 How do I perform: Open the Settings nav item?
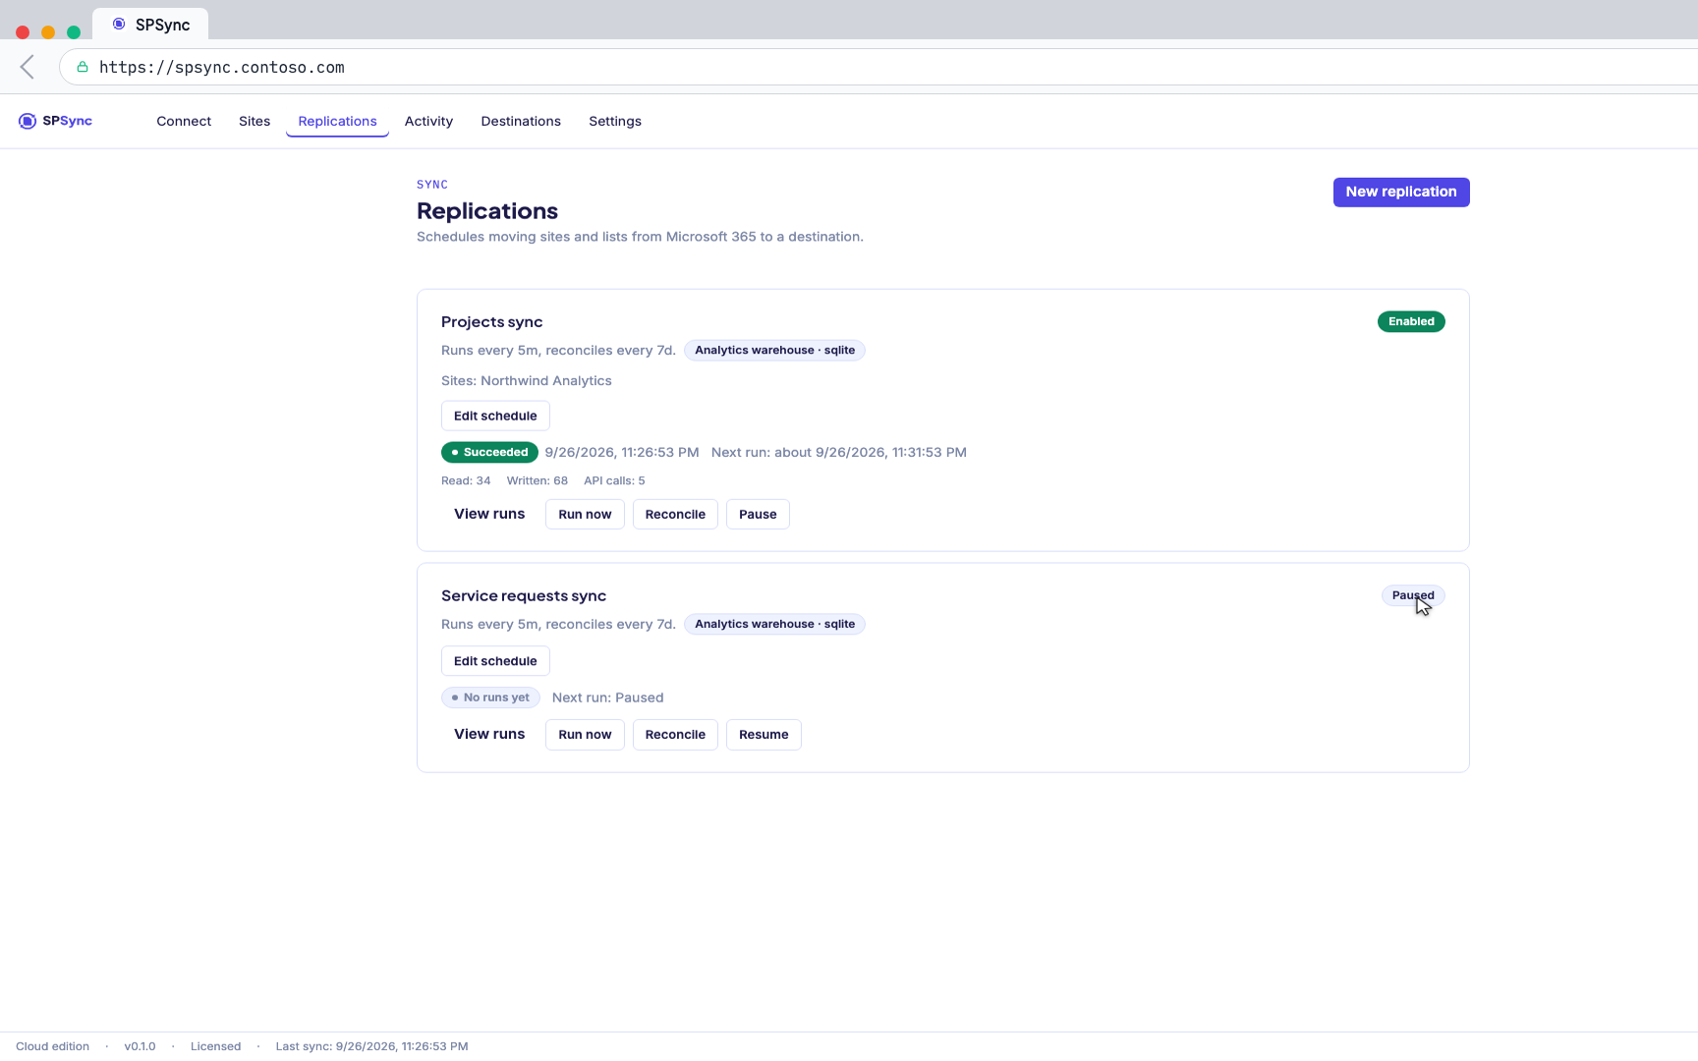615,121
